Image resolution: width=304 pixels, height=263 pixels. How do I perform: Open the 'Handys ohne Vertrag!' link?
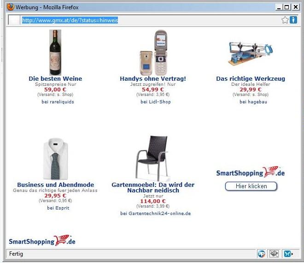click(153, 78)
